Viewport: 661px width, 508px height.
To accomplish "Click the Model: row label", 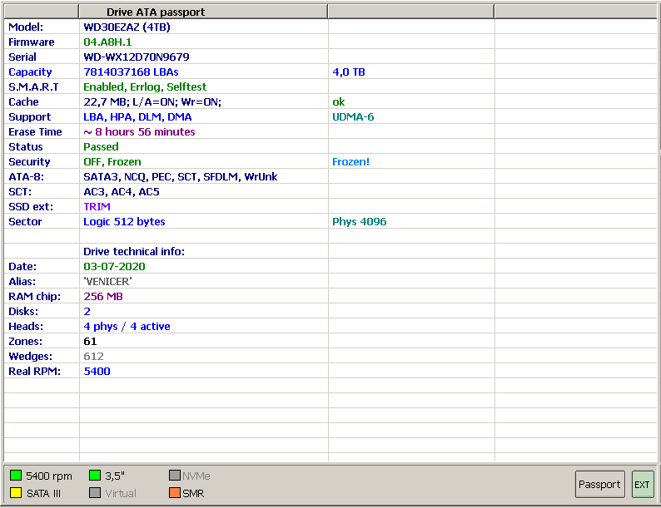I will 26,27.
